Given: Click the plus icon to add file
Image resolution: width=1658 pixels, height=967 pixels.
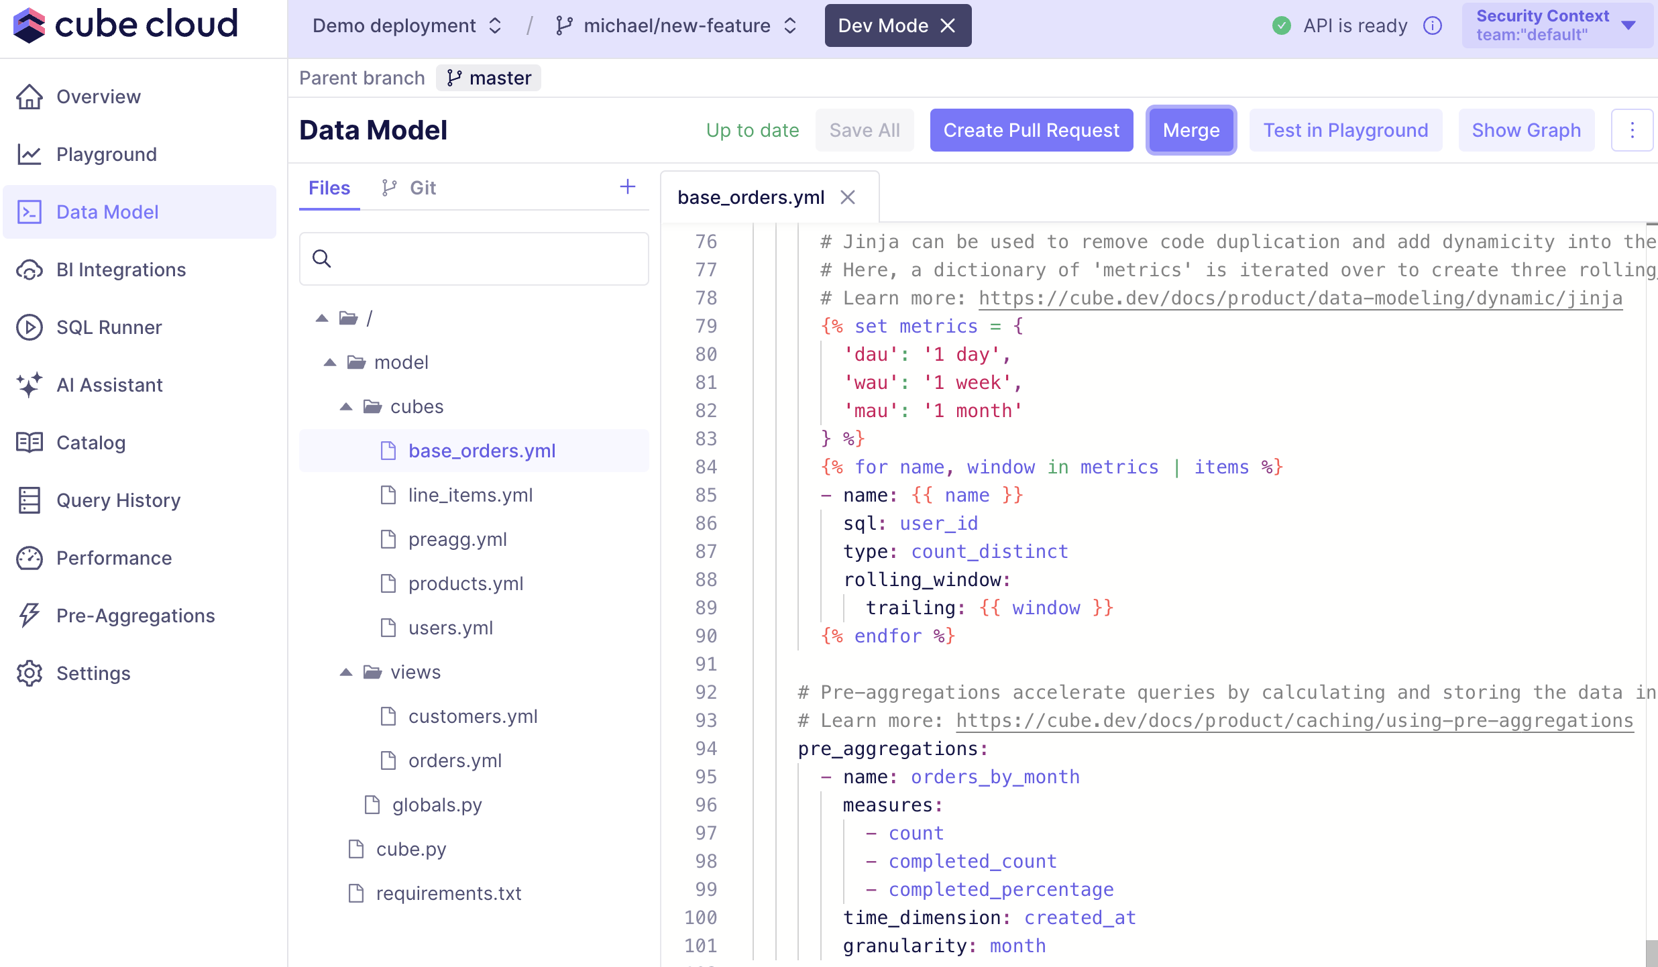Looking at the screenshot, I should tap(627, 186).
